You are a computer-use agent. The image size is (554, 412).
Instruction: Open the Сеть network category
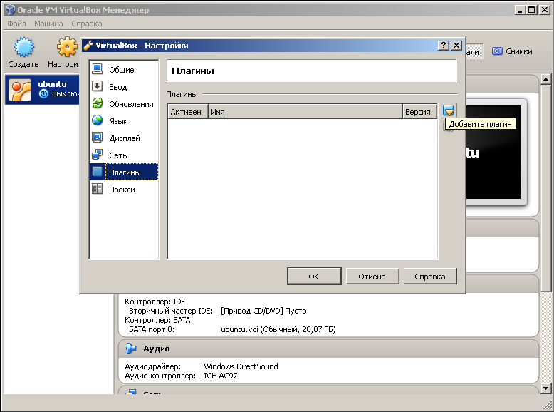pos(124,155)
